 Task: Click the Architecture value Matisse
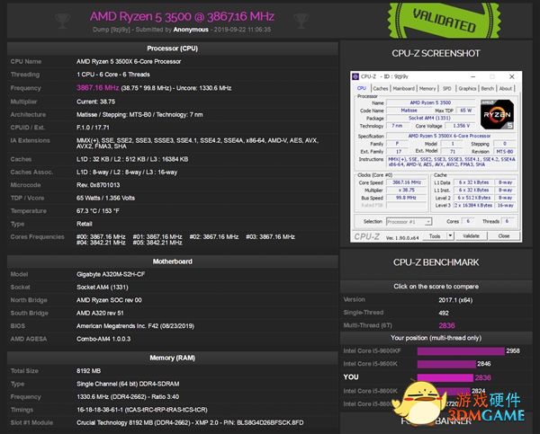(x=139, y=115)
